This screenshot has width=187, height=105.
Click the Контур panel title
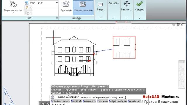77,18
